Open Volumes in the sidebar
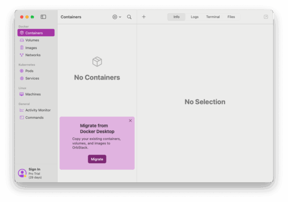288x202 pixels. [36, 40]
